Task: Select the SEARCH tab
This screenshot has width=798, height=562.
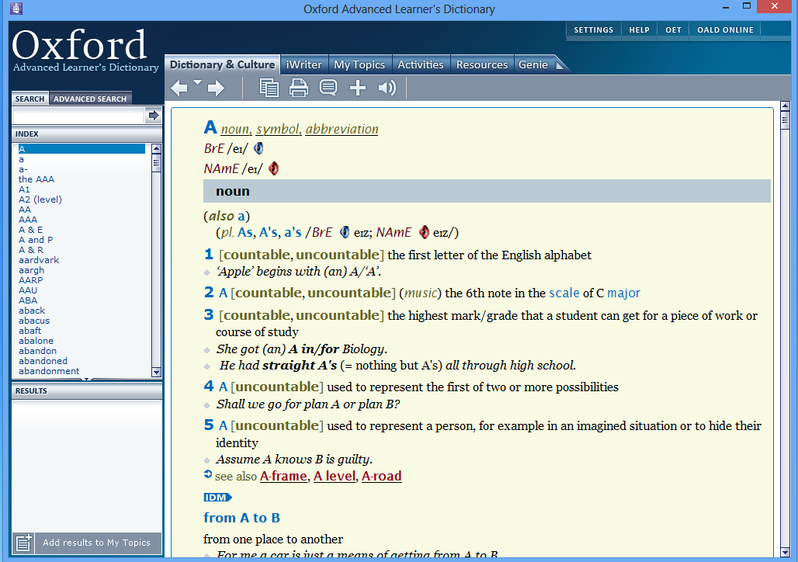Action: [29, 99]
